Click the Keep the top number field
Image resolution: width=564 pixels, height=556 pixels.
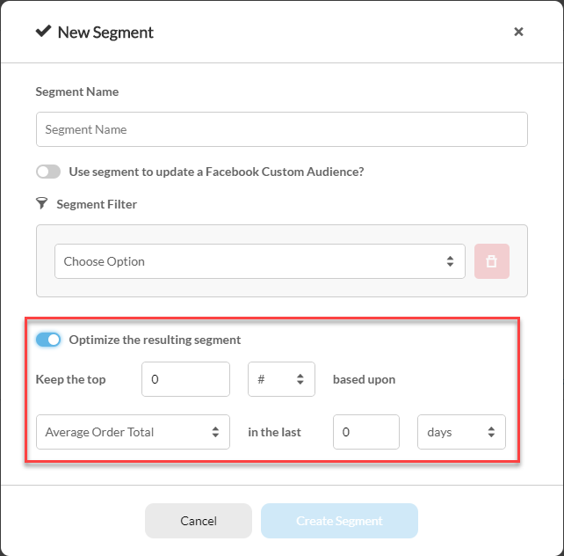coord(185,379)
